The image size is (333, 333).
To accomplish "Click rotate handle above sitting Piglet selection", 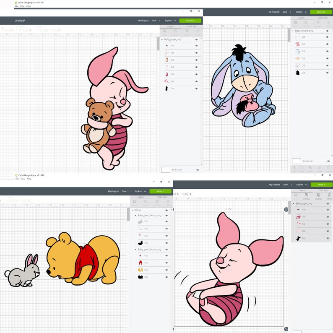I will pos(286,210).
